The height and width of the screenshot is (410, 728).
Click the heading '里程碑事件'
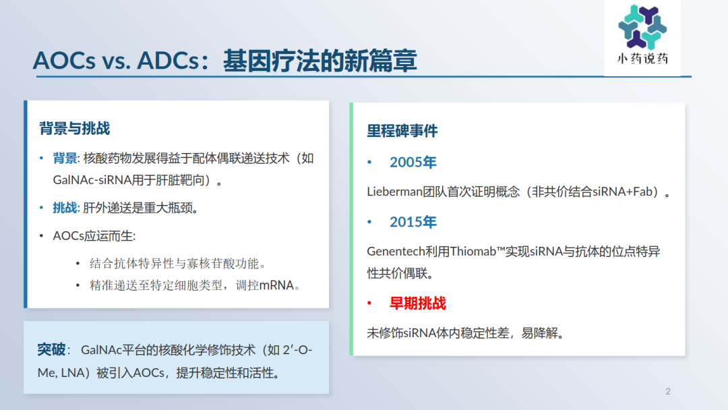pyautogui.click(x=402, y=131)
